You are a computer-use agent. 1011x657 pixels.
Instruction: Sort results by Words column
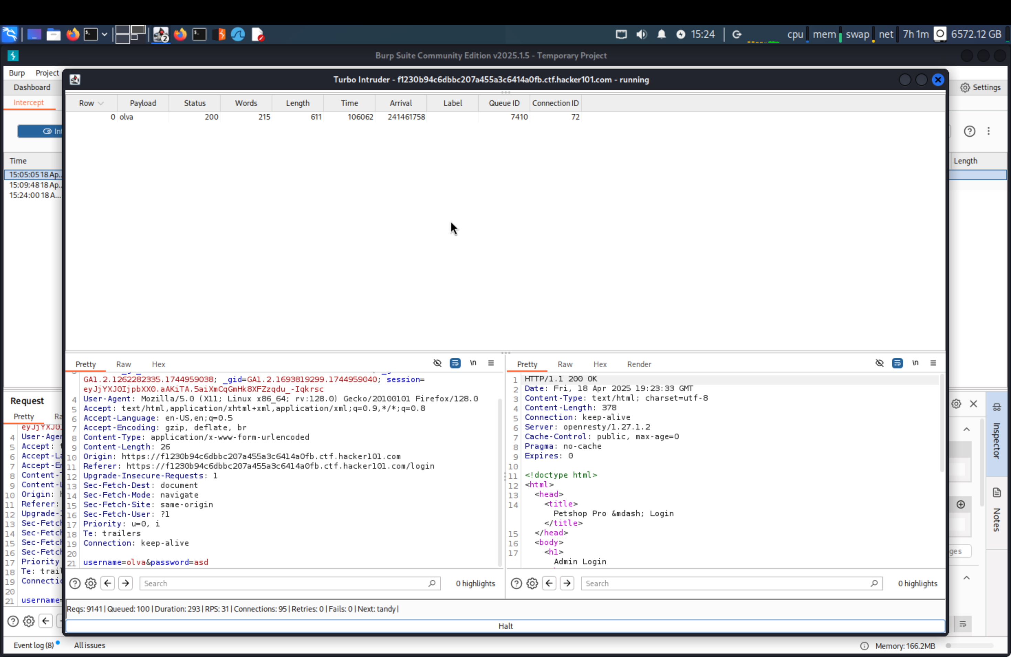tap(246, 103)
